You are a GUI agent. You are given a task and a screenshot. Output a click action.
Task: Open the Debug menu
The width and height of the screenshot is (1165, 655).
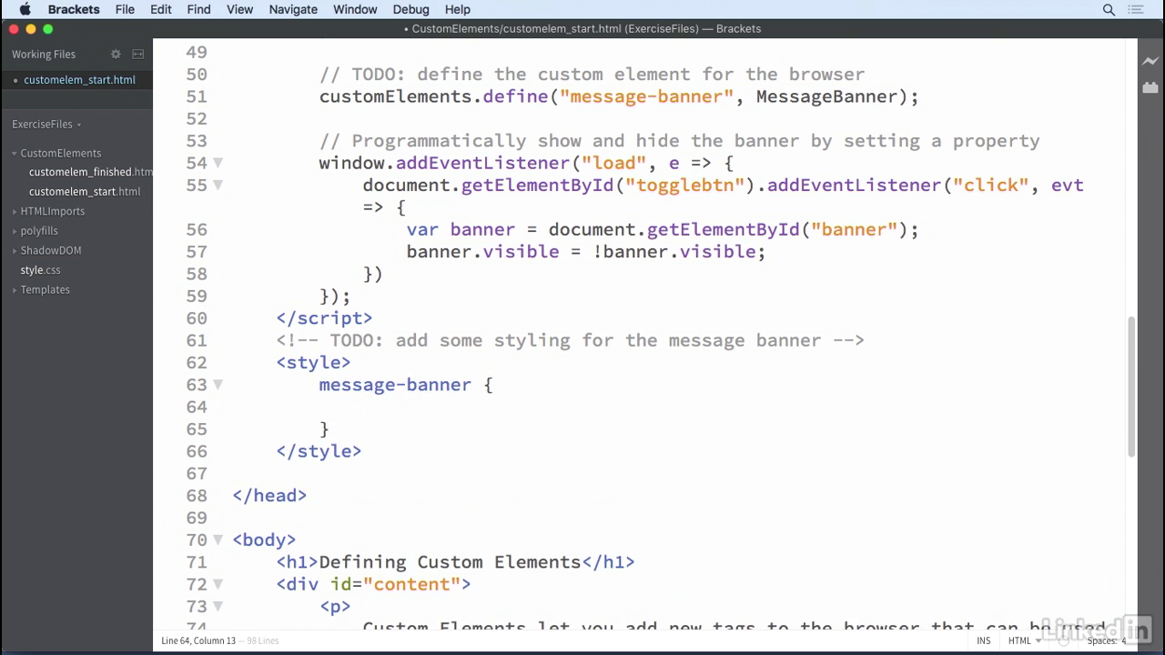[410, 9]
